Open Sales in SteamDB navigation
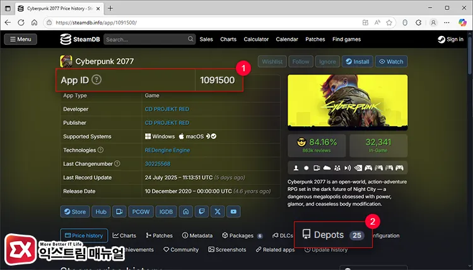The image size is (473, 270). pos(206,39)
